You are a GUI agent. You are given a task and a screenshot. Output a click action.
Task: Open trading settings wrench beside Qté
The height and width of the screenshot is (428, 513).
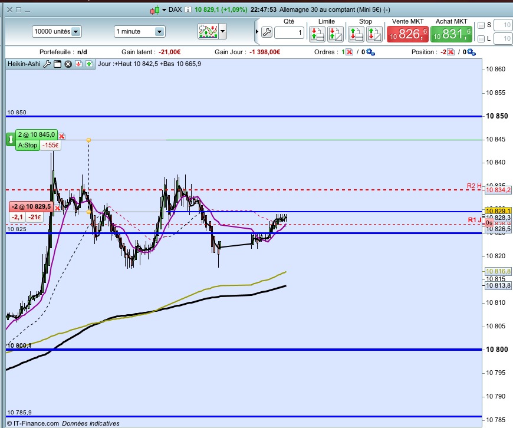[x=267, y=32]
